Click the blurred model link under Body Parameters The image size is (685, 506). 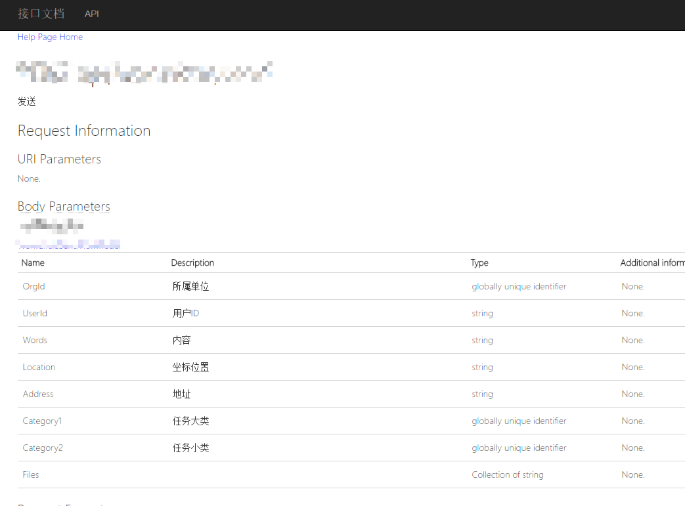[69, 245]
